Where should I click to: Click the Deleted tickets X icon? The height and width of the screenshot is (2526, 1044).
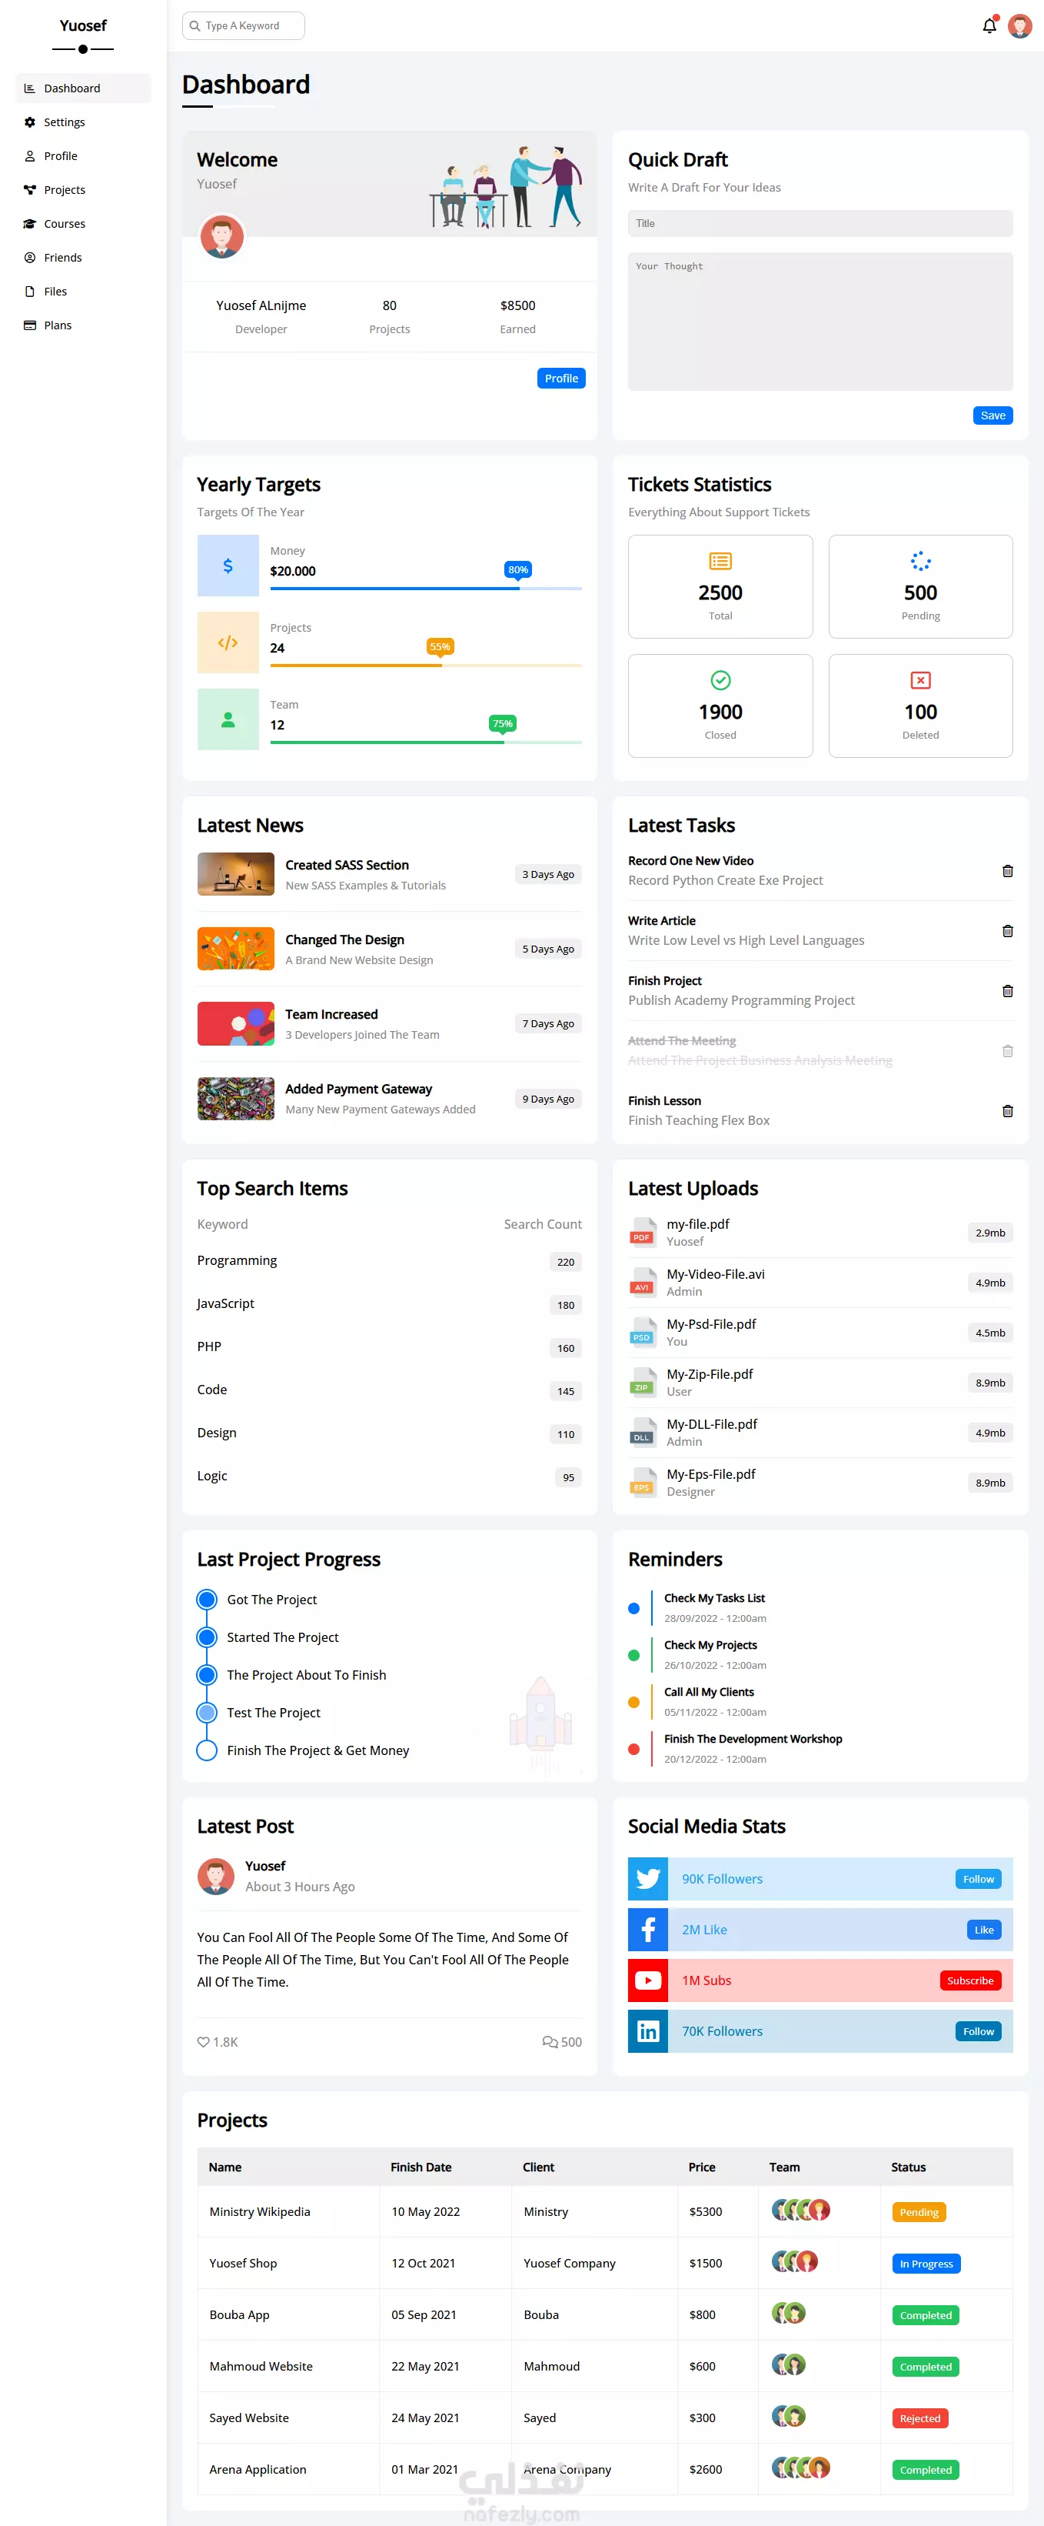(x=919, y=679)
